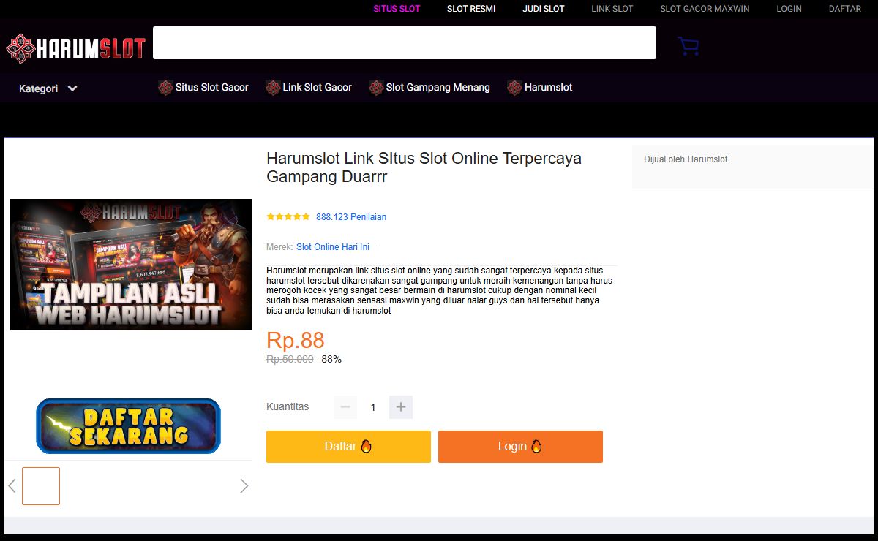878x541 pixels.
Task: Open the shopping cart icon
Action: 688,46
